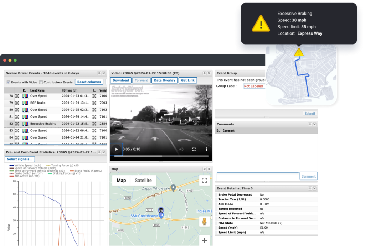Click the crosshair locate icon beside RSP Brake
This screenshot has height=250, width=365.
point(17,103)
